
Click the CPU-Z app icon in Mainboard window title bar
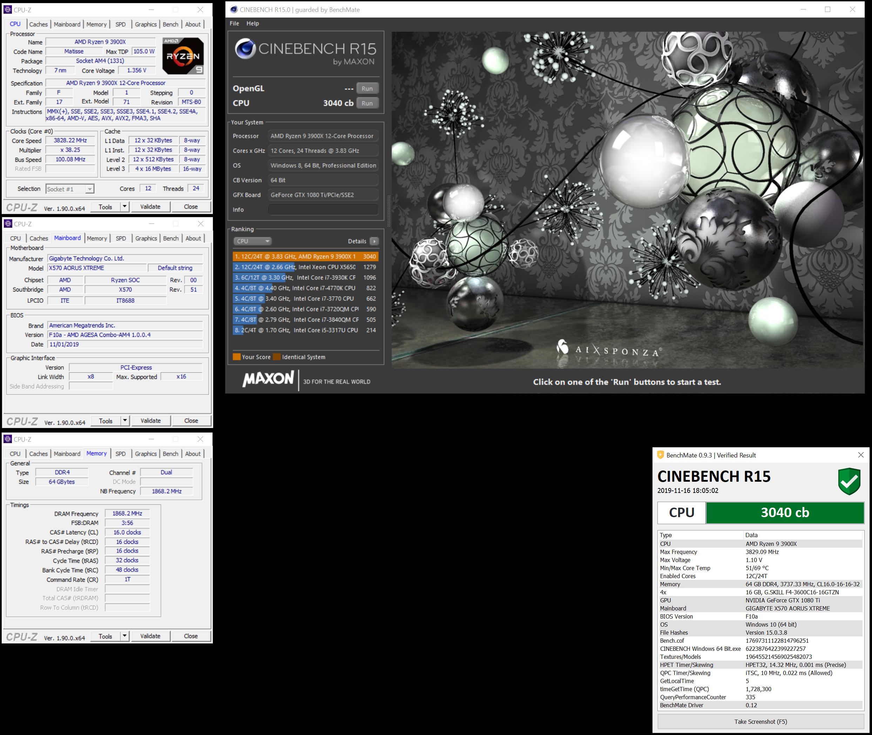[8, 224]
